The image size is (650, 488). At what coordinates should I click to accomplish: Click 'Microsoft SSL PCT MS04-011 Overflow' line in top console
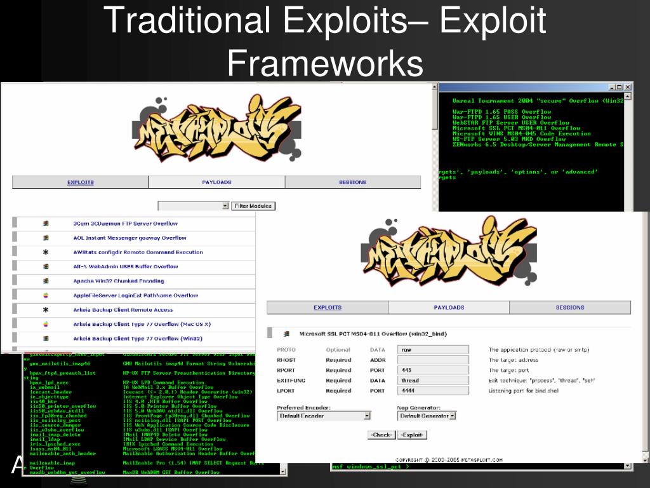coord(517,128)
